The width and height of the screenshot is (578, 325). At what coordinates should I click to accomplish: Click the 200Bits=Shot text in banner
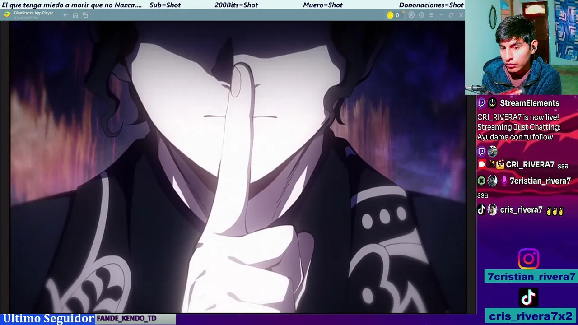point(236,5)
